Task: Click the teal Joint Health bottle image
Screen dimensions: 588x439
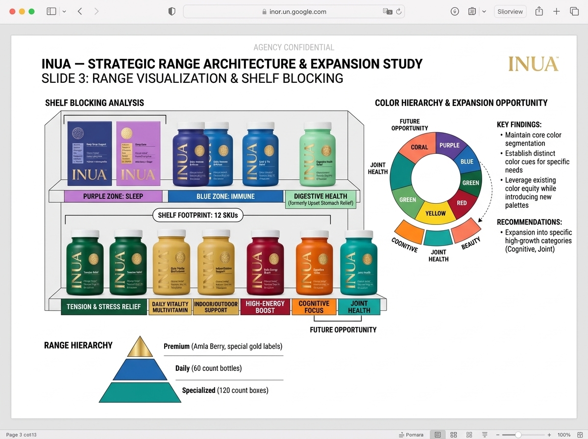Action: click(359, 262)
